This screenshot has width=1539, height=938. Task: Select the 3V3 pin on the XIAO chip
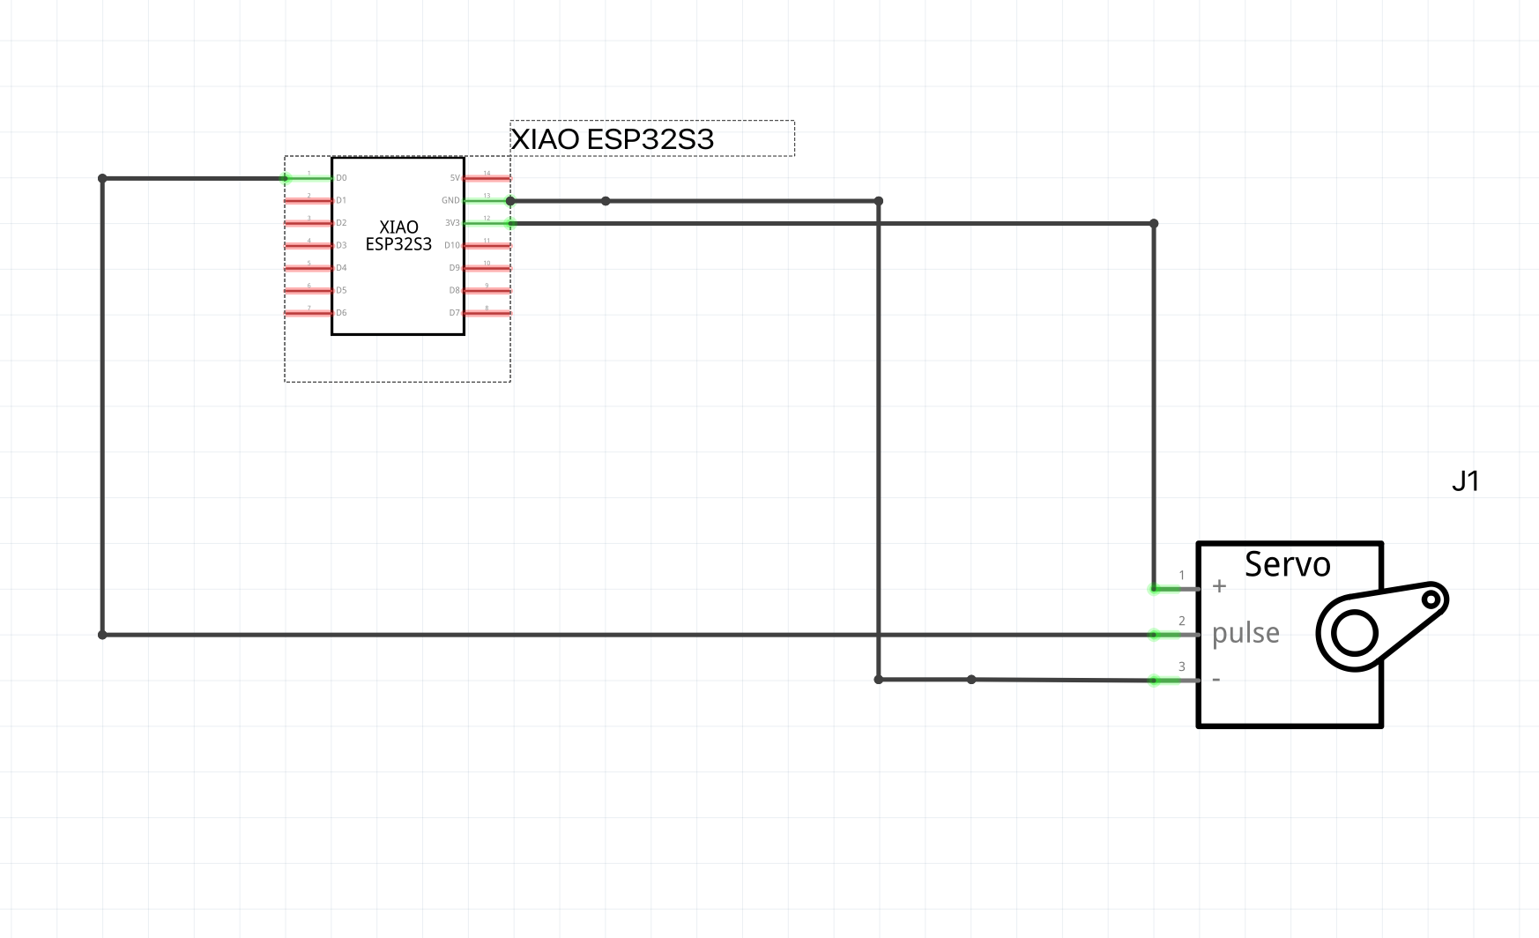[x=487, y=223]
